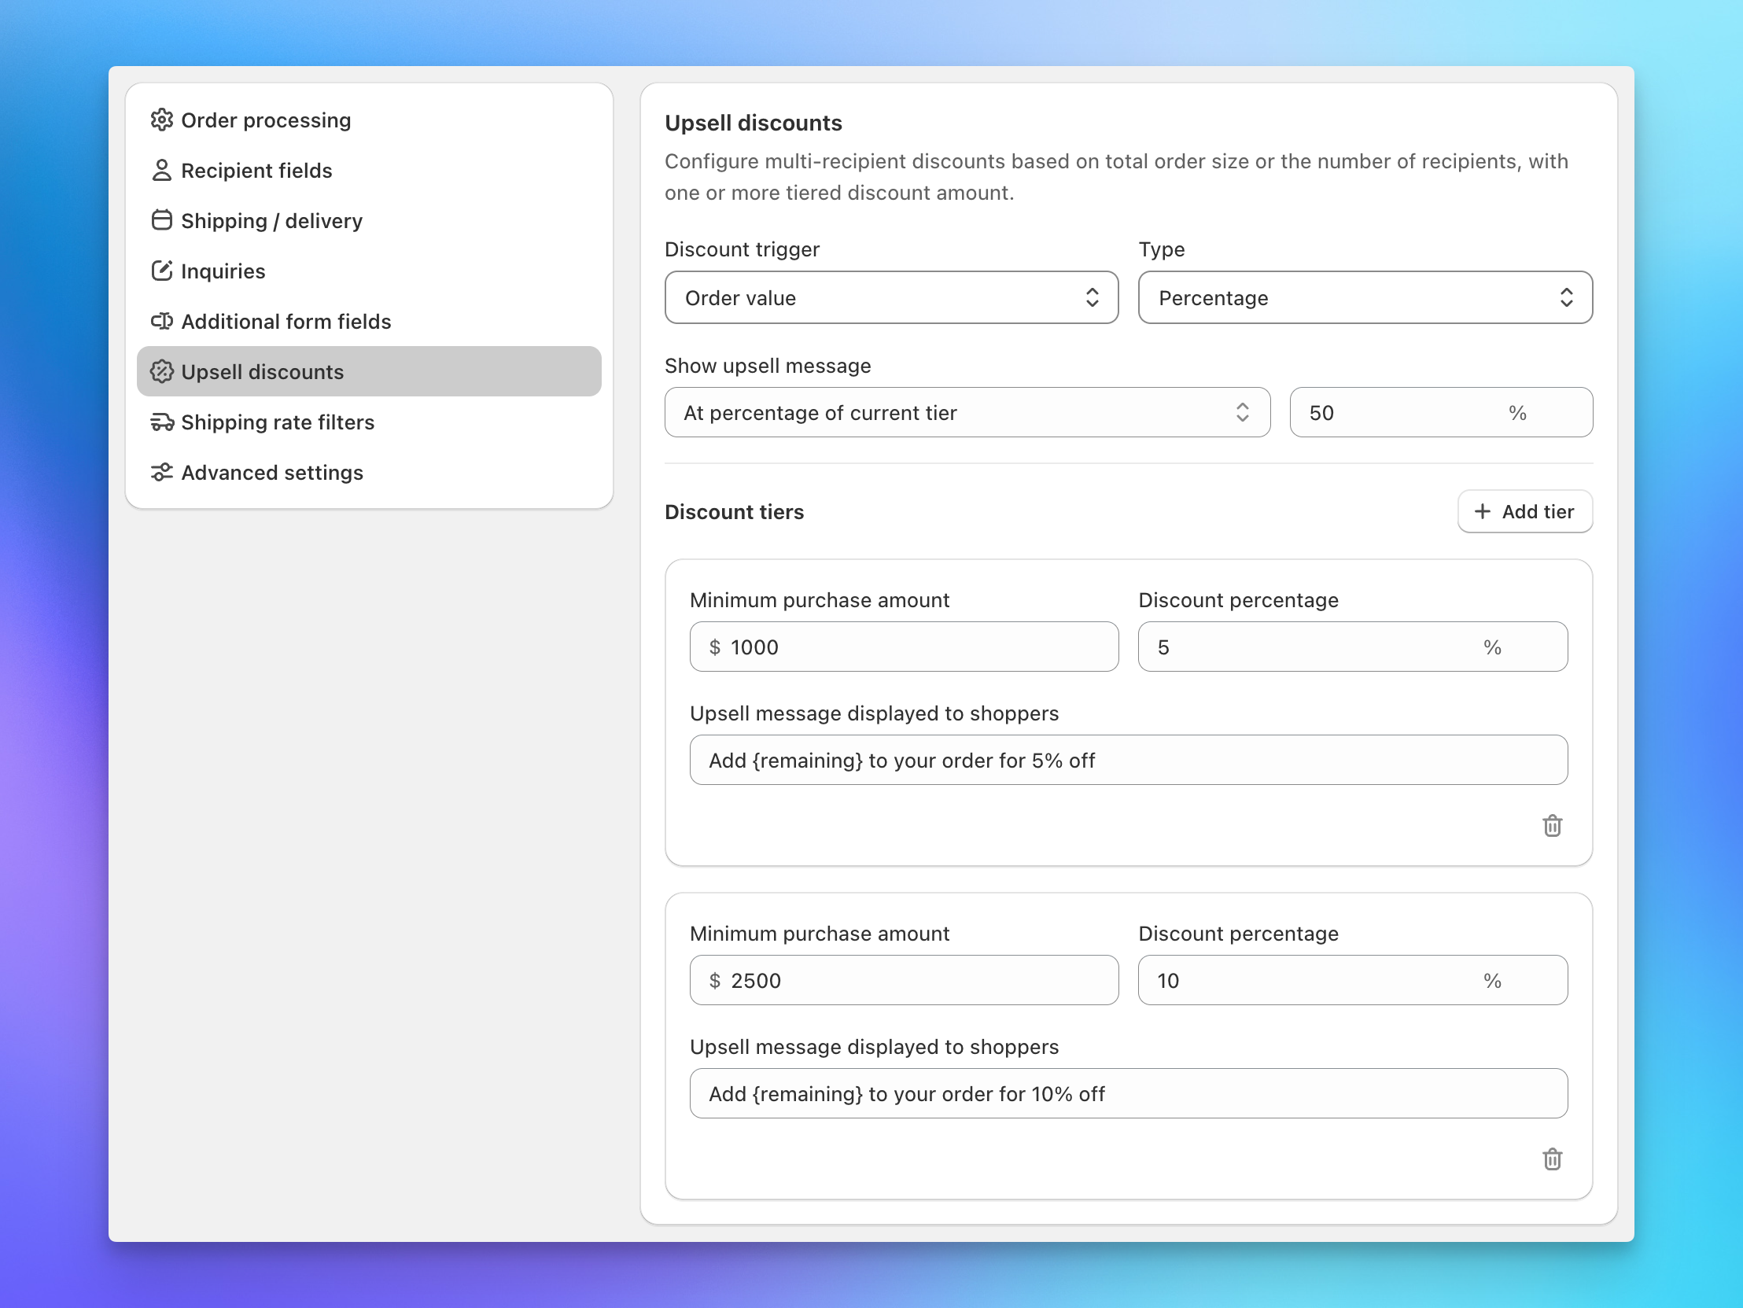The height and width of the screenshot is (1308, 1743).
Task: Delete the 1000 dollar discount tier
Action: pos(1552,825)
